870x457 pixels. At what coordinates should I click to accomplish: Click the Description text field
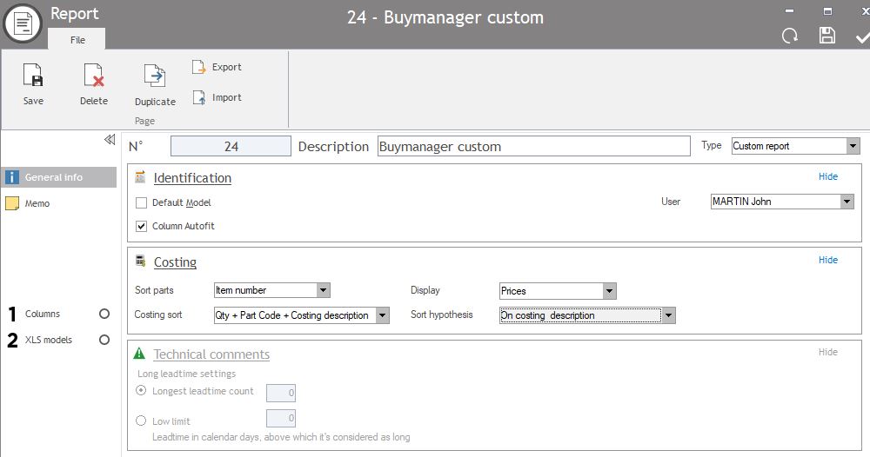[x=533, y=147]
